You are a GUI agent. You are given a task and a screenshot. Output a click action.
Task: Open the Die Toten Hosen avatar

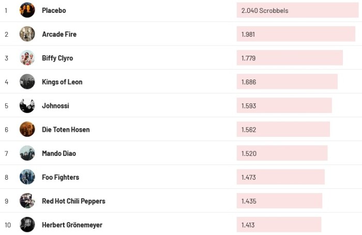(x=27, y=129)
